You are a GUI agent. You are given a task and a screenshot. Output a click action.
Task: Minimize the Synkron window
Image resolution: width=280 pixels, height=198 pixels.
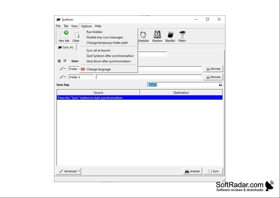pos(196,20)
